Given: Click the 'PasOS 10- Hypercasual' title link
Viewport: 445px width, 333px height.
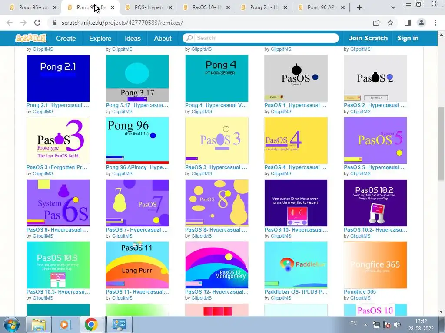Looking at the screenshot, I should pos(296,230).
